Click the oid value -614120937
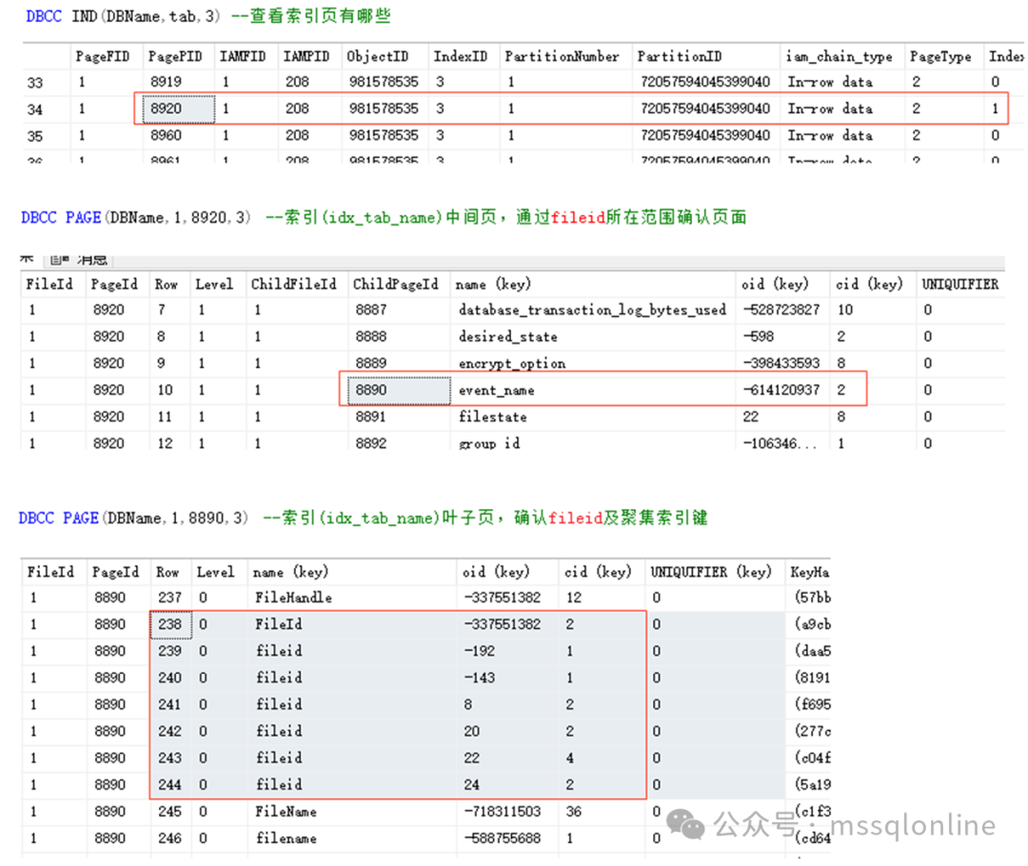Viewport: 1028px width, 866px height. click(781, 390)
